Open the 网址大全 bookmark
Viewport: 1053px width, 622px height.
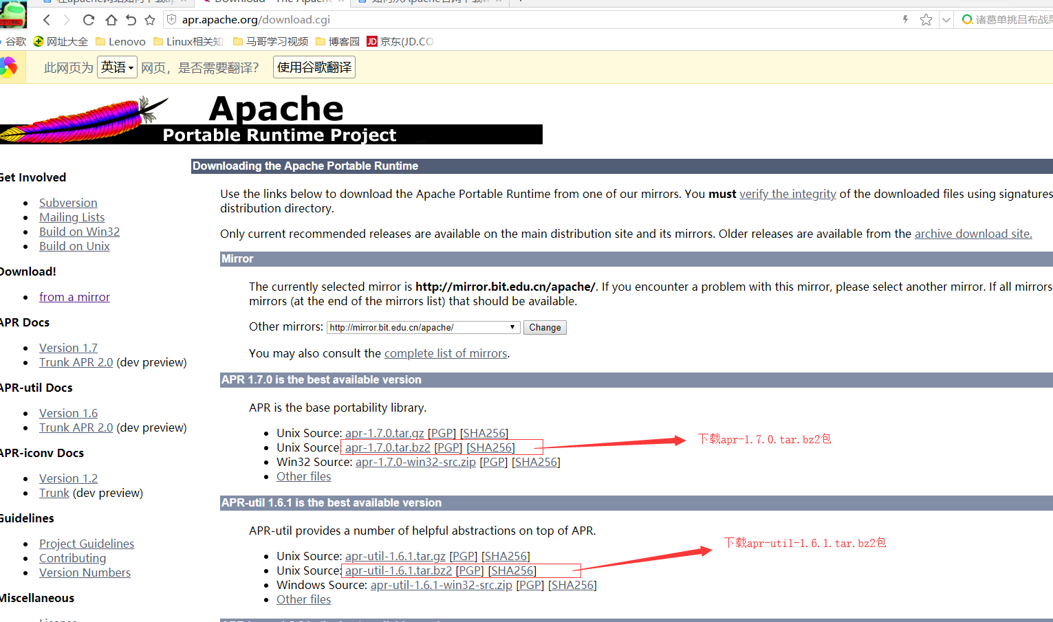point(61,41)
